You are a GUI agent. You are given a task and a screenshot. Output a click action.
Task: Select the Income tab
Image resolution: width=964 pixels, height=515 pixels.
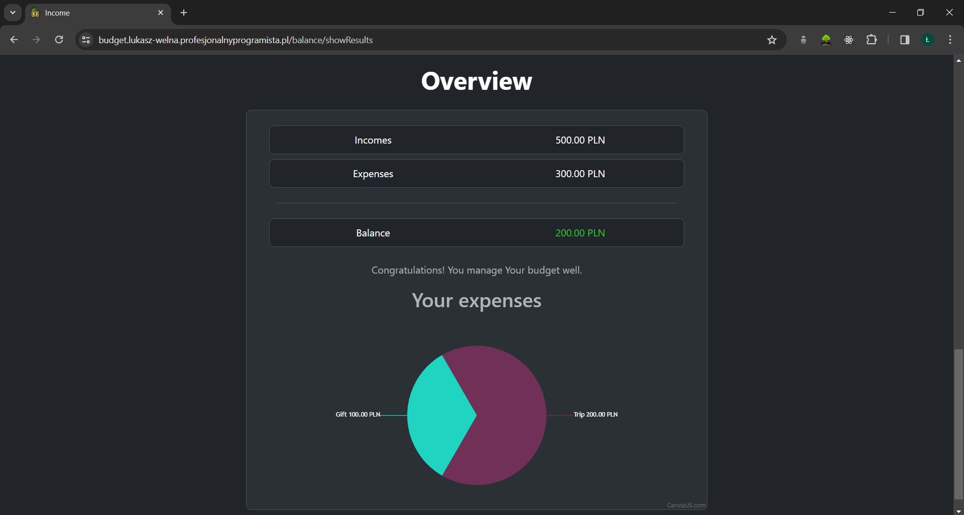pos(90,13)
